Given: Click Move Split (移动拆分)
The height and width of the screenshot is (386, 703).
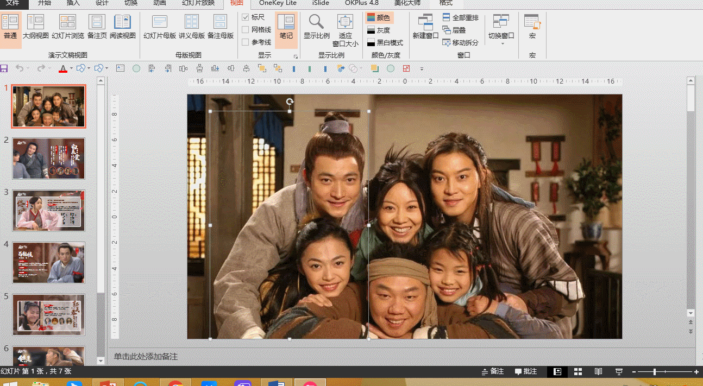Looking at the screenshot, I should tap(461, 43).
